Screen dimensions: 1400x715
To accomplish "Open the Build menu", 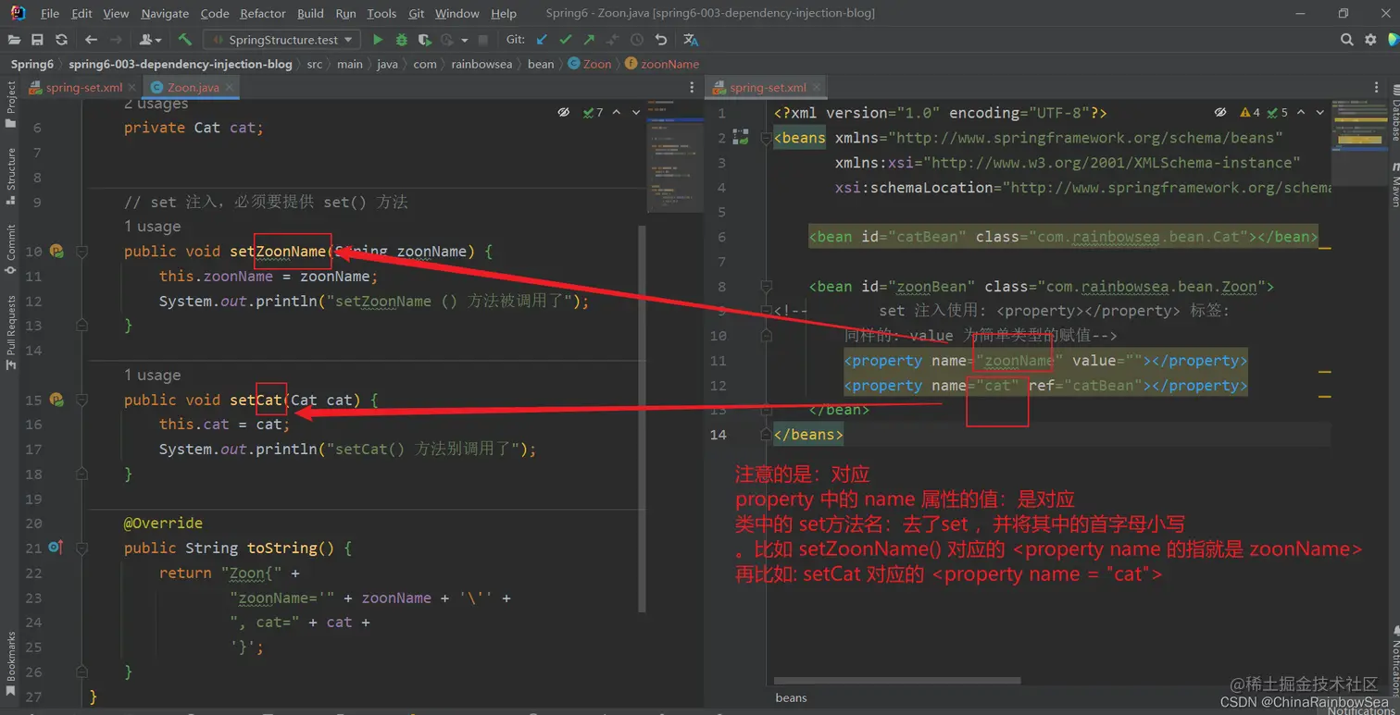I will tap(310, 13).
